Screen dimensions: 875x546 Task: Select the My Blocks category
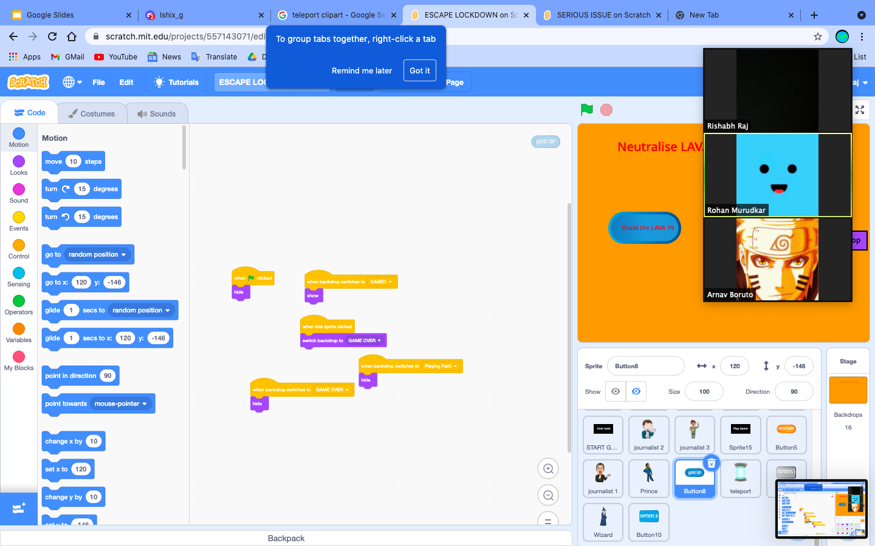(x=19, y=360)
